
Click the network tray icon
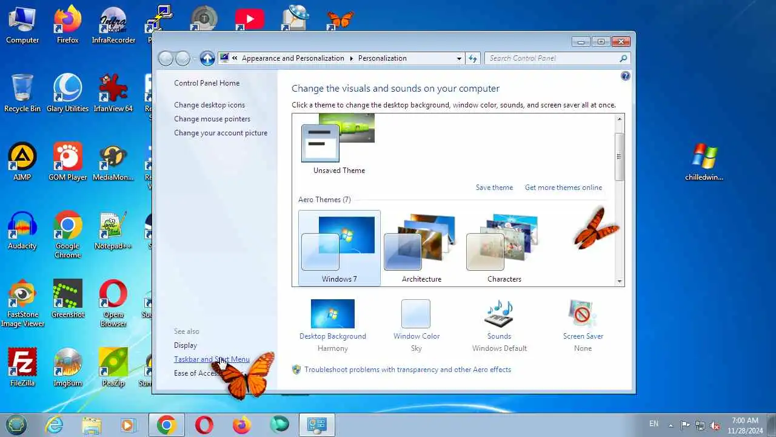[700, 425]
